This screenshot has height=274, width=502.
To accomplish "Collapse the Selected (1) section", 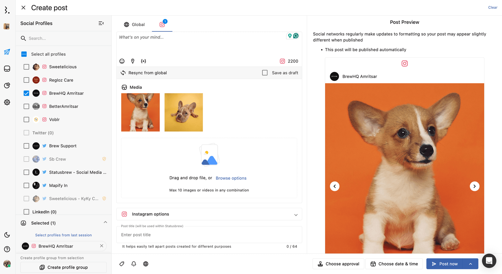I will coord(105,222).
